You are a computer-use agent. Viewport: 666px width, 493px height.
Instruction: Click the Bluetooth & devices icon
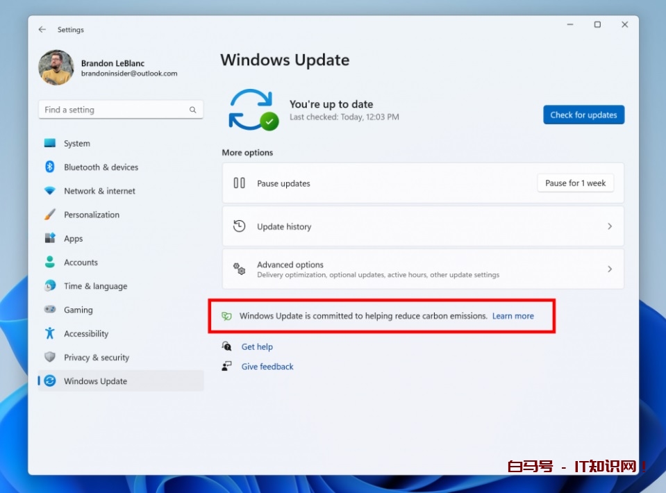pos(50,167)
